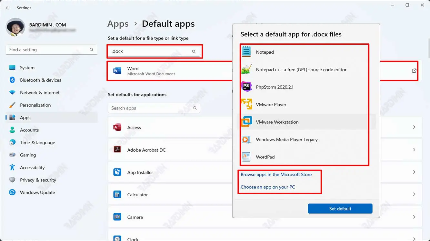
Task: Click the .docx file type search field
Action: coord(154,51)
